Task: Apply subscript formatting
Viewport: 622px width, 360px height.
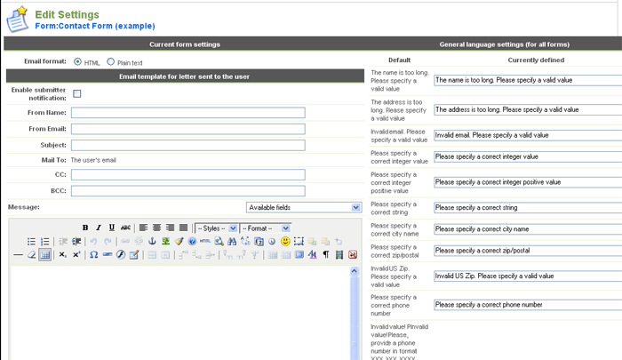Action: click(63, 255)
